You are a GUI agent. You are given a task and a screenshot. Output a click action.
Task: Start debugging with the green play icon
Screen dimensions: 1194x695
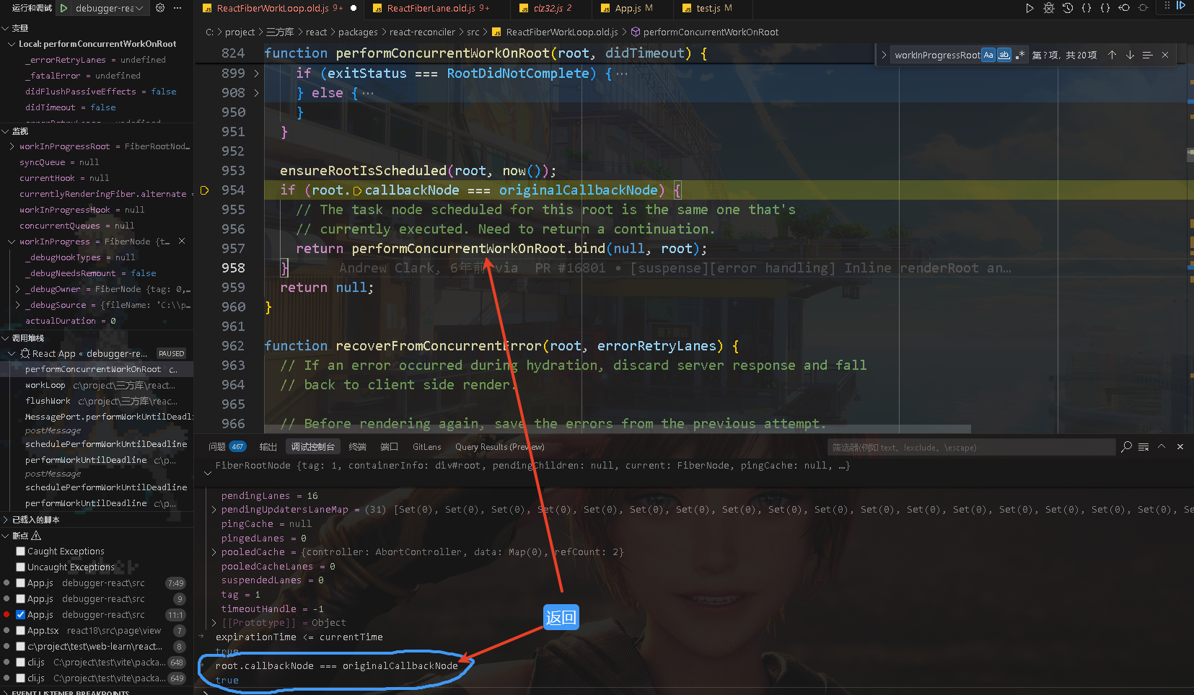(x=63, y=8)
